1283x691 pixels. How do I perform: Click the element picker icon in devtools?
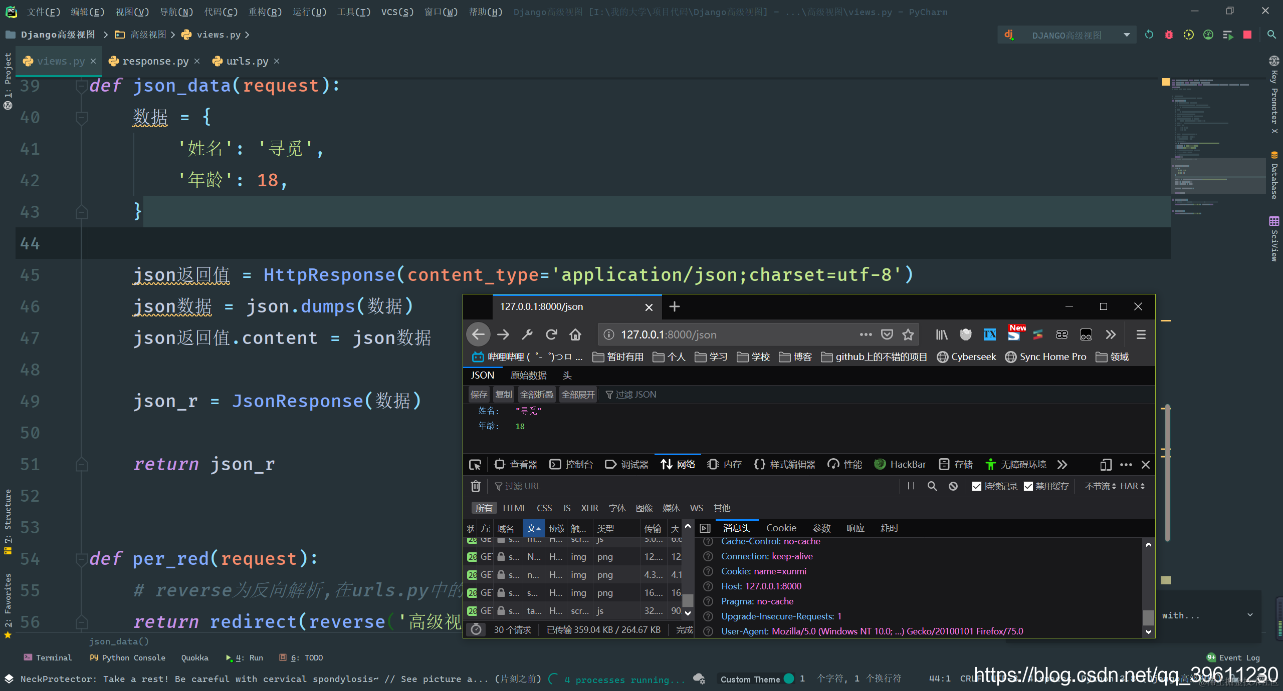point(475,465)
